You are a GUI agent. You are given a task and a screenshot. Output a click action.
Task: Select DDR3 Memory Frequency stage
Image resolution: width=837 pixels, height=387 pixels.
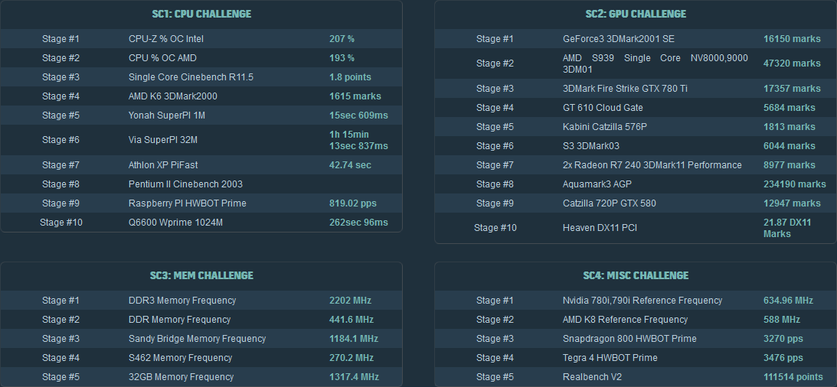(182, 301)
